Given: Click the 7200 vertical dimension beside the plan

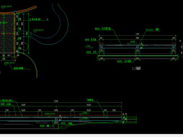Looking at the screenshot, I should pos(27,33).
